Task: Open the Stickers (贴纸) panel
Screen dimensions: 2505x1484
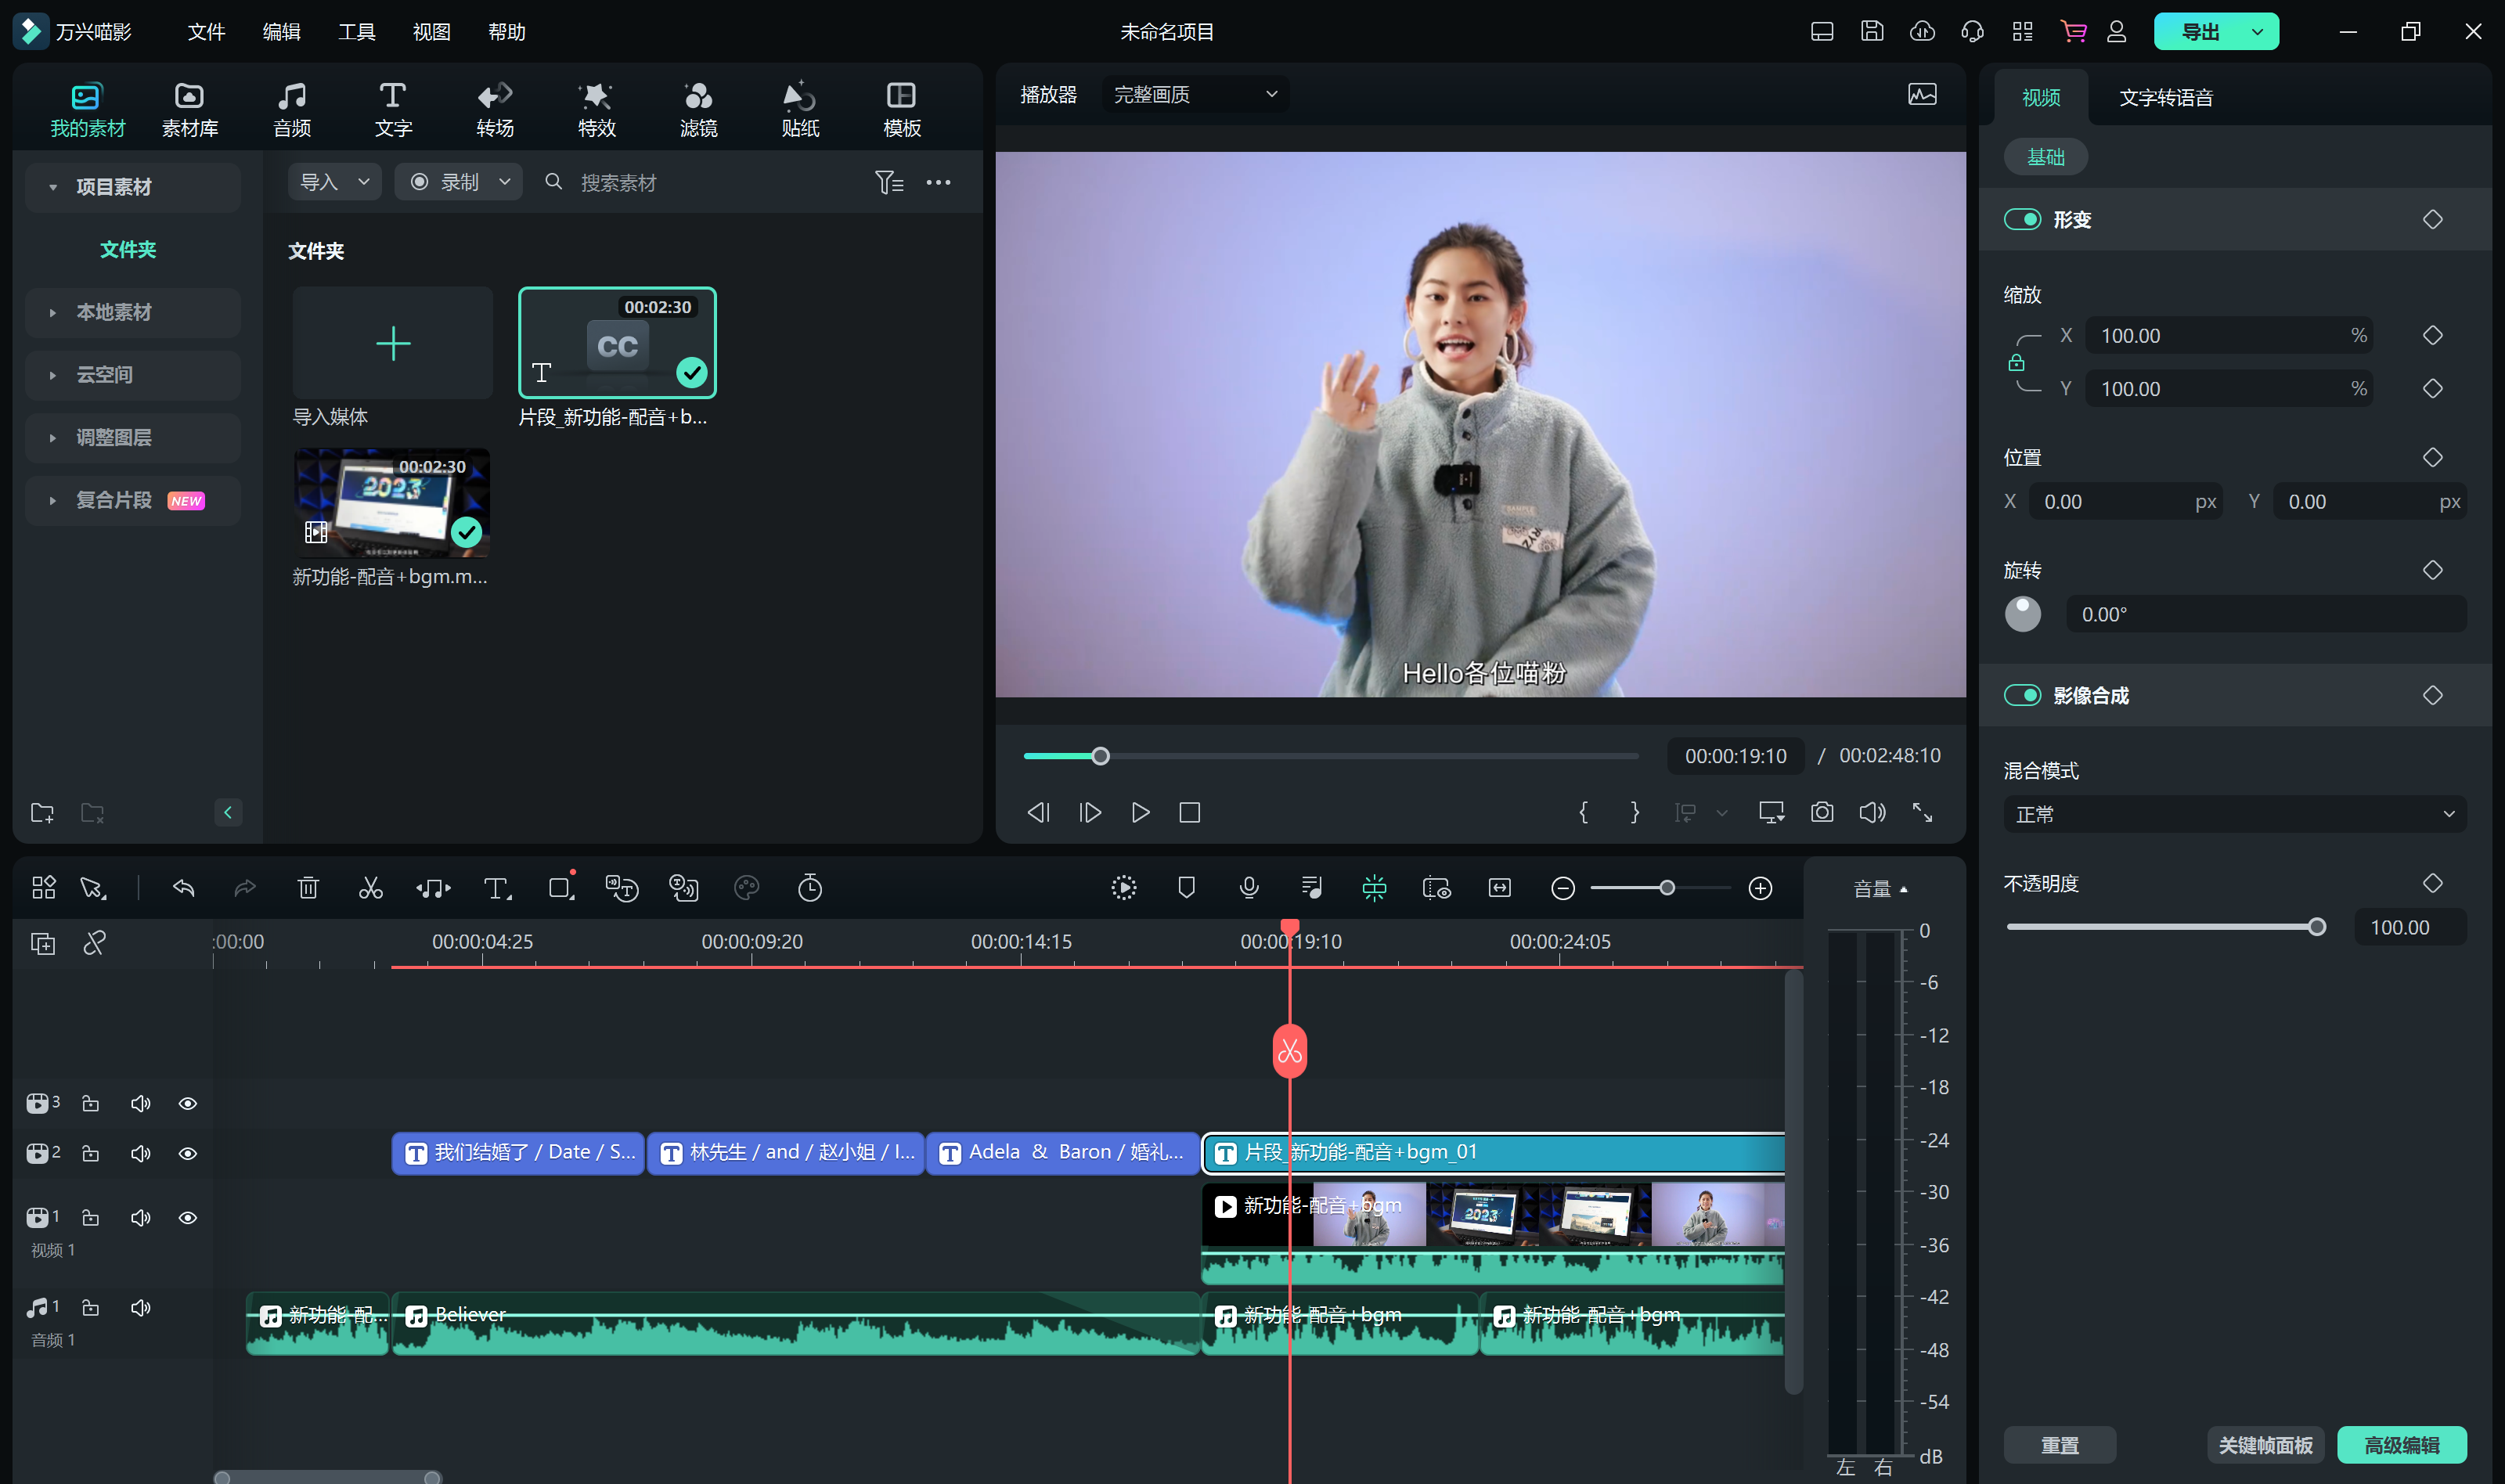Action: [x=799, y=109]
